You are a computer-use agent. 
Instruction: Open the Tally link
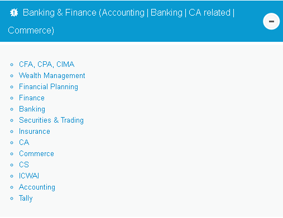[x=26, y=198]
